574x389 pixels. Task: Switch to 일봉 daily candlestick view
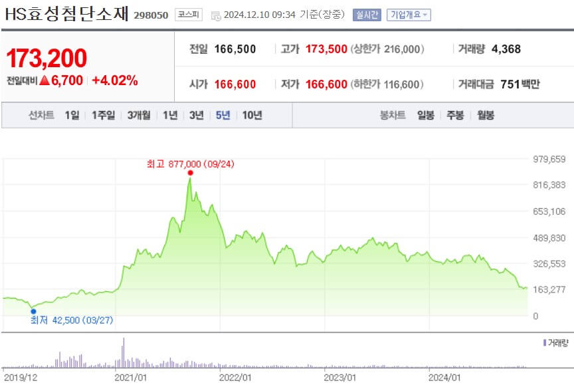[x=424, y=115]
